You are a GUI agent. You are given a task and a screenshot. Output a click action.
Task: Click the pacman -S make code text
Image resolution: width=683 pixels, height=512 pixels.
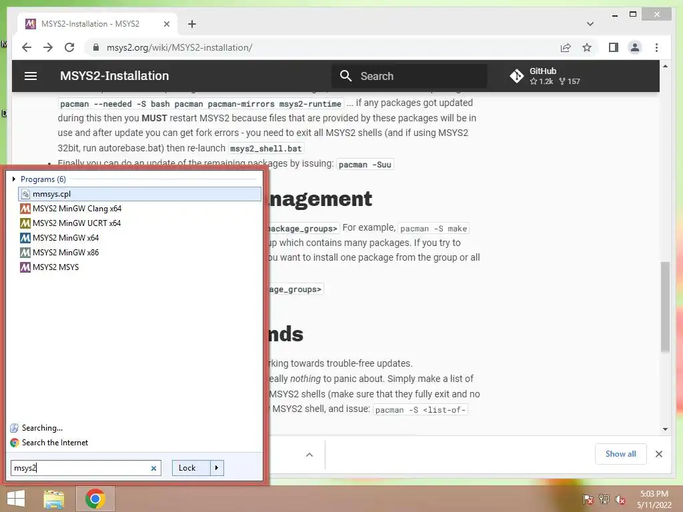434,229
